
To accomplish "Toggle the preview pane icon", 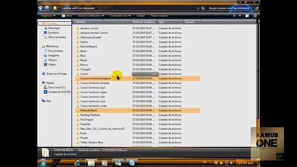I will tap(247, 16).
